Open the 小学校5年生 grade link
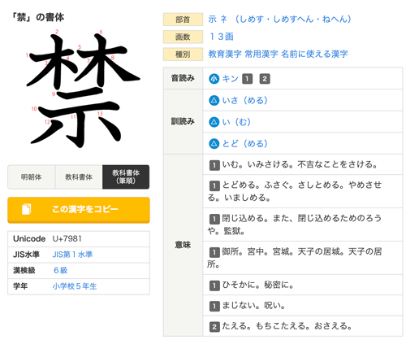Screen dimensions: 406x340 pyautogui.click(x=75, y=286)
